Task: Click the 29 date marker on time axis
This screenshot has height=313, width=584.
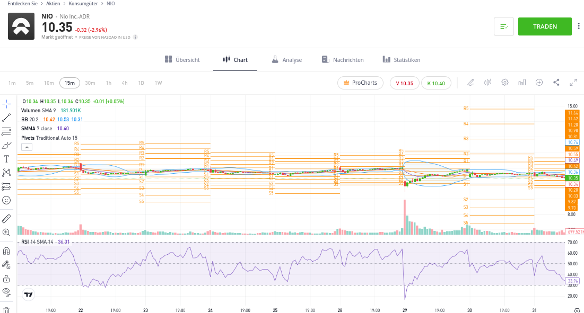Action: click(405, 310)
